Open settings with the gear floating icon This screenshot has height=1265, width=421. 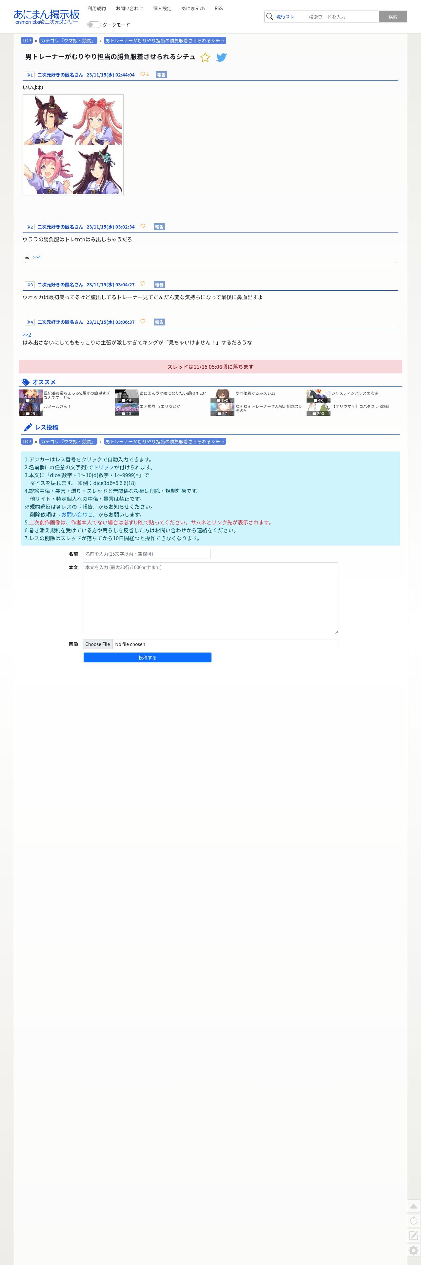pyautogui.click(x=414, y=1250)
